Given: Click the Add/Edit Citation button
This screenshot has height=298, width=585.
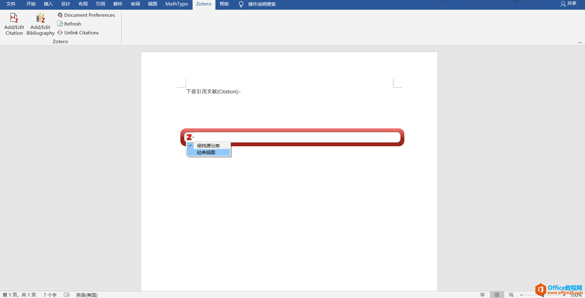Looking at the screenshot, I should (x=14, y=24).
